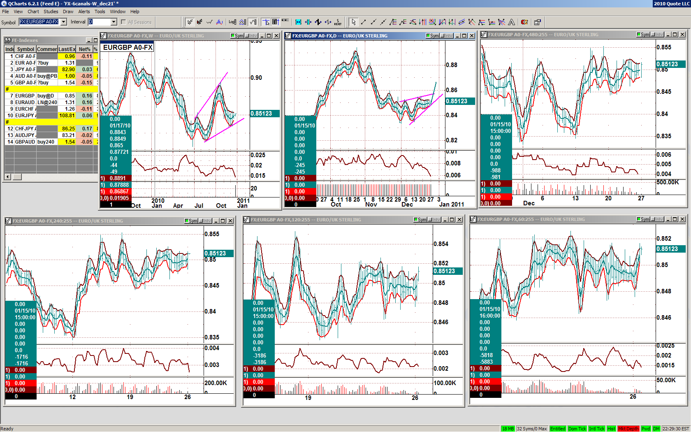Click the Log scale toolbar icon
Image resolution: width=691 pixels, height=432 pixels.
pyautogui.click(x=232, y=22)
